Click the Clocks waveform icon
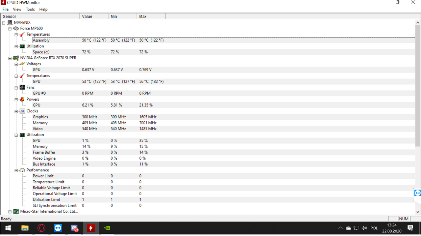421x236 pixels. 22,111
